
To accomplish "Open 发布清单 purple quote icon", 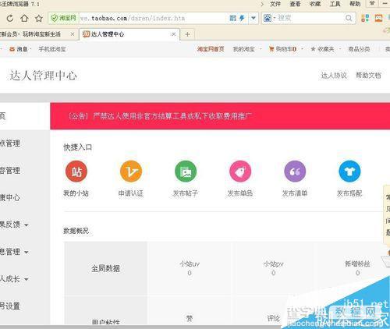I will coord(295,172).
